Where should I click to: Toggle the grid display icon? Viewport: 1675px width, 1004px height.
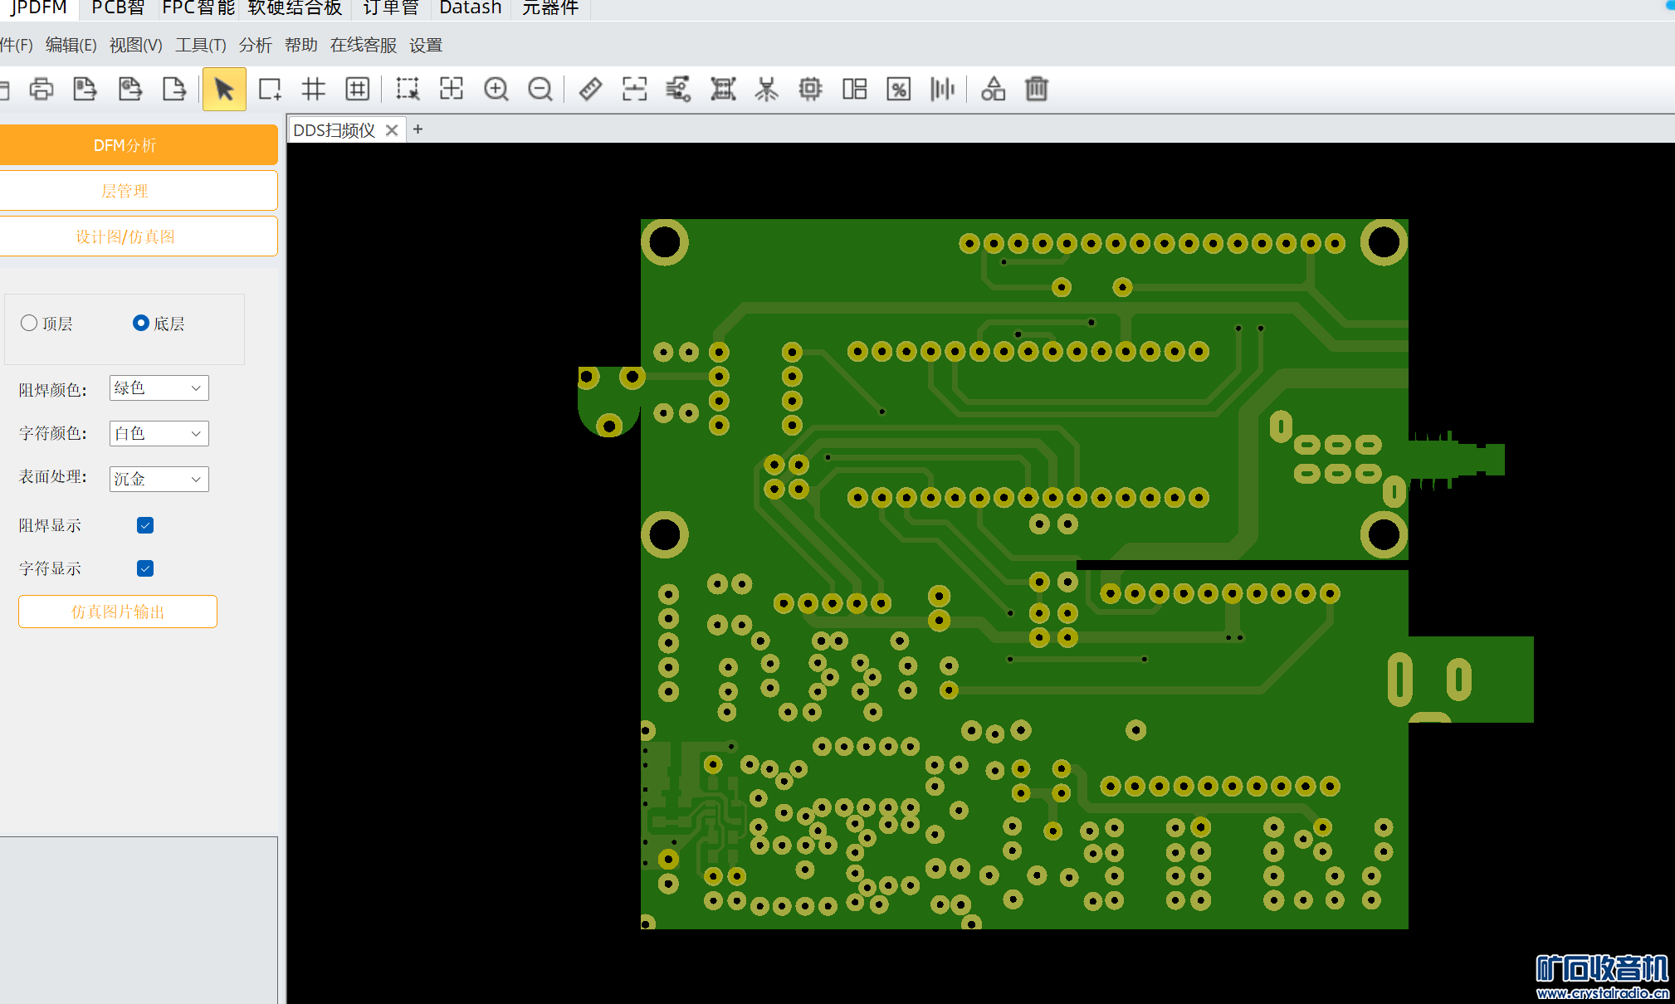click(314, 89)
